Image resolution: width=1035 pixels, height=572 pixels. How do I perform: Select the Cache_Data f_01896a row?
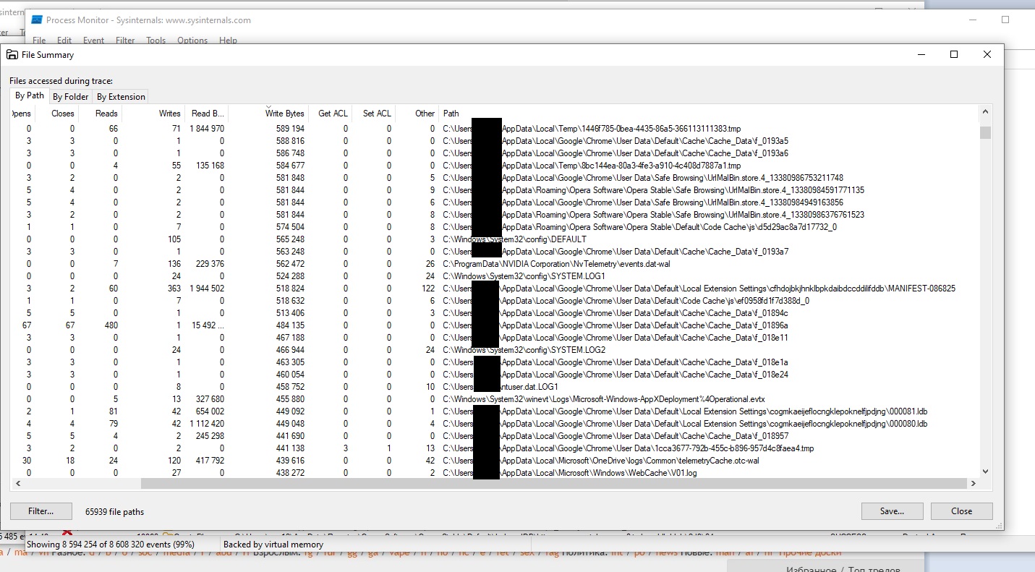coord(494,325)
